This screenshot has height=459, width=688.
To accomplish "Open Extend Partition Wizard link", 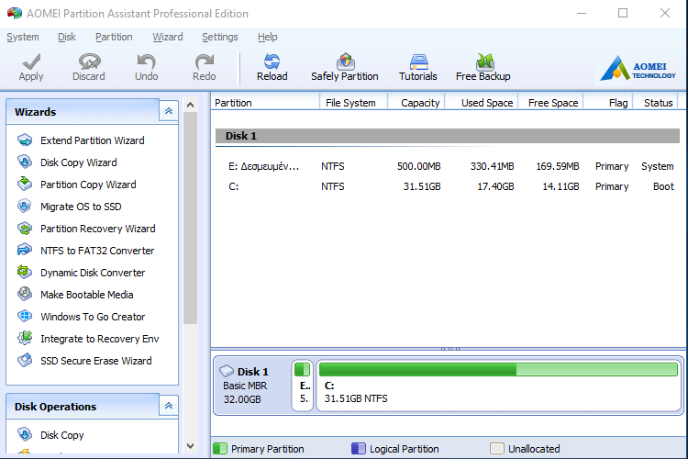I will point(92,140).
